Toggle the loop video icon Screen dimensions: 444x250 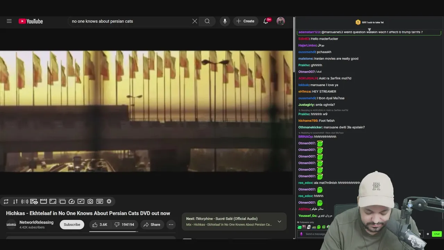(6, 201)
